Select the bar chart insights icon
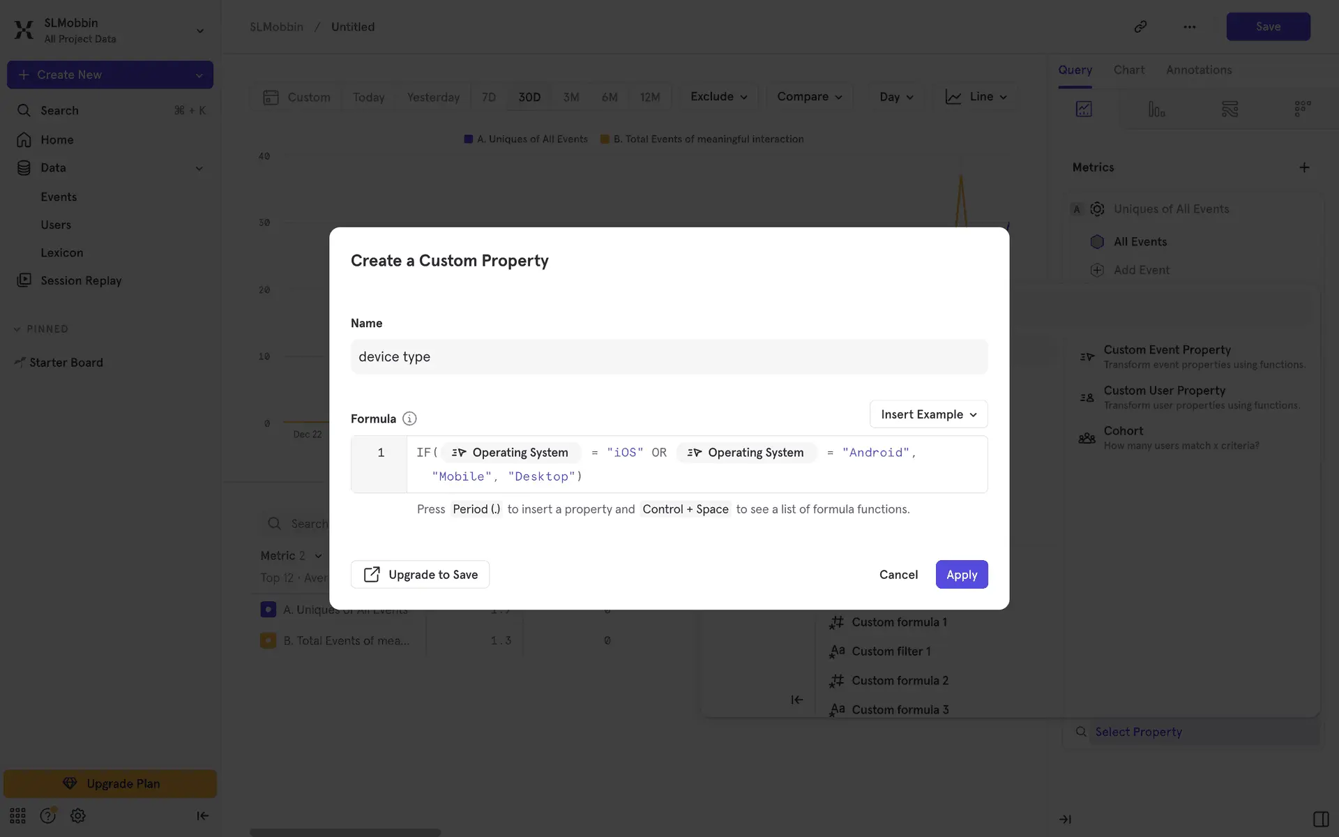This screenshot has width=1339, height=837. tap(1156, 109)
